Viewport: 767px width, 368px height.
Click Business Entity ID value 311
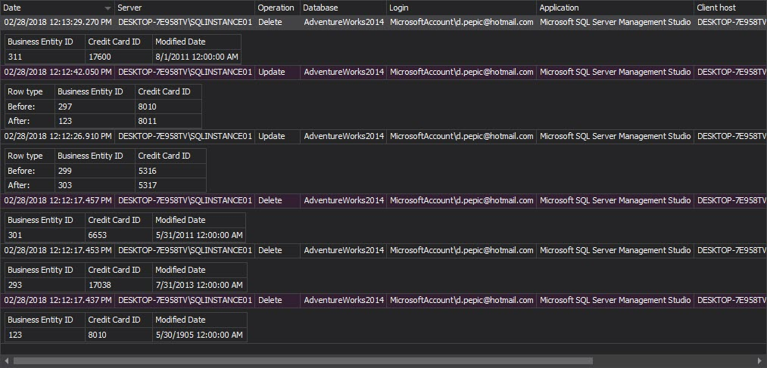pyautogui.click(x=15, y=57)
